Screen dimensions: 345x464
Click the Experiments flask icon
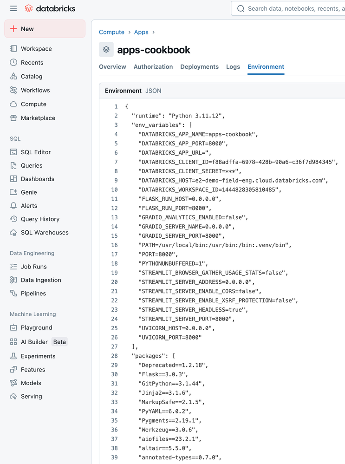click(x=13, y=356)
